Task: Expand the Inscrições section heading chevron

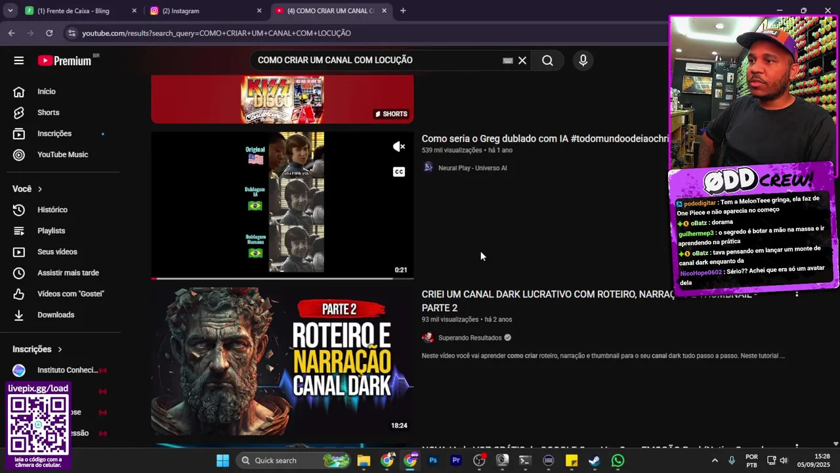Action: click(59, 349)
